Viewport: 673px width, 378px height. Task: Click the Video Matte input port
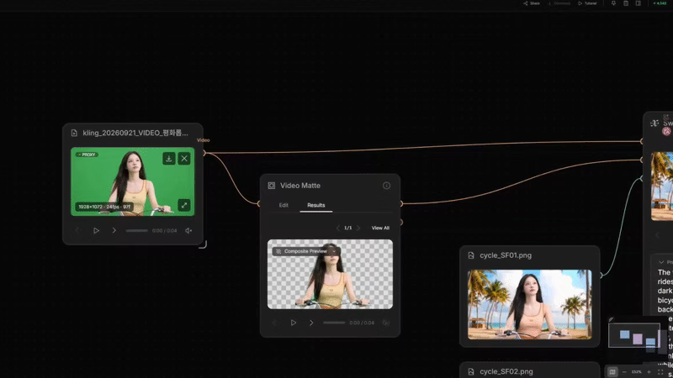coord(259,204)
